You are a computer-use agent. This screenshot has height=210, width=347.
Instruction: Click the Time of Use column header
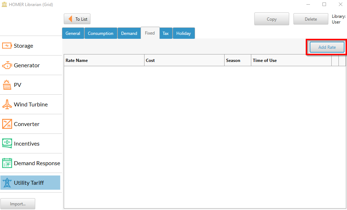tap(291, 61)
